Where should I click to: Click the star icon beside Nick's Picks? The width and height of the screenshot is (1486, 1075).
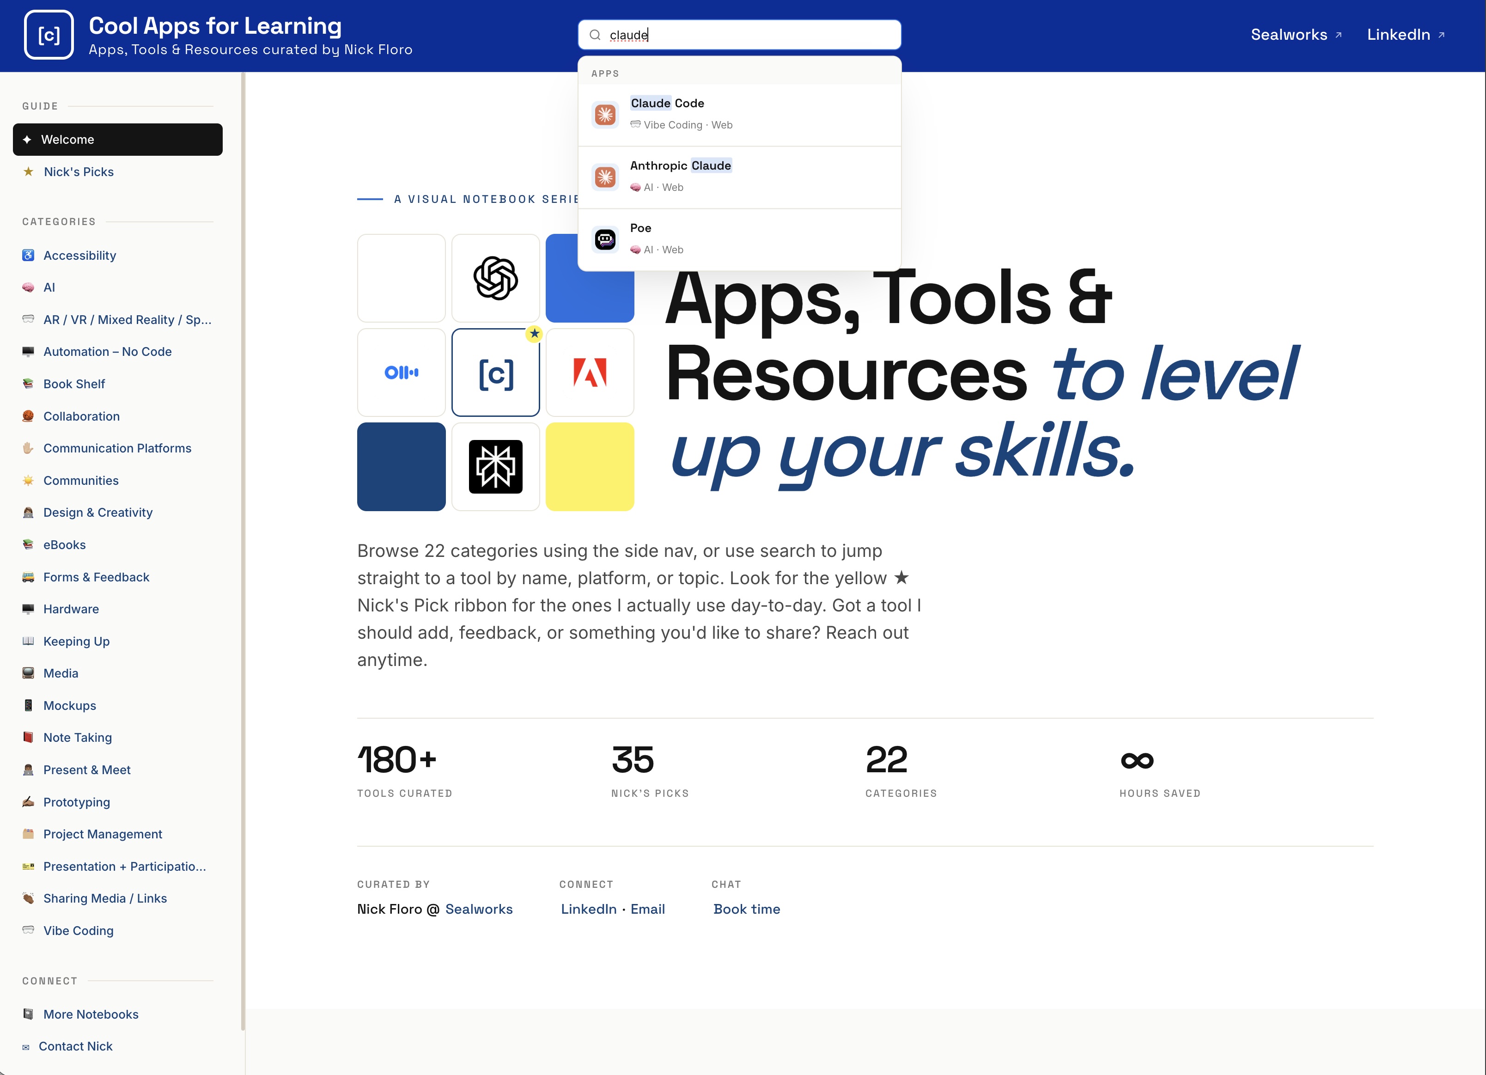28,172
